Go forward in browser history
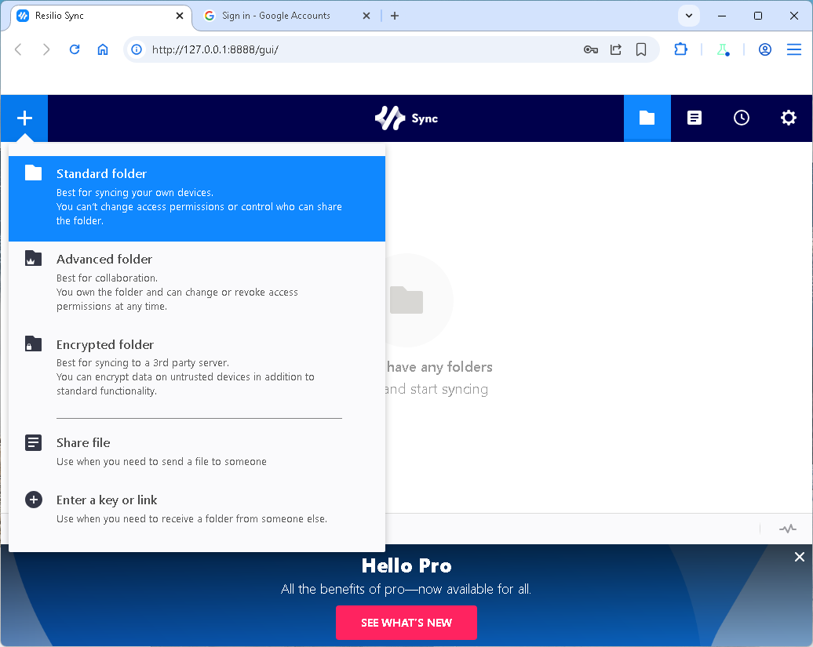This screenshot has width=813, height=647. tap(46, 49)
